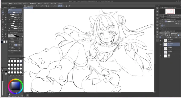The width and height of the screenshot is (181, 98).
Task: Expand the anti-aliasing options arrow
Action: [21, 45]
